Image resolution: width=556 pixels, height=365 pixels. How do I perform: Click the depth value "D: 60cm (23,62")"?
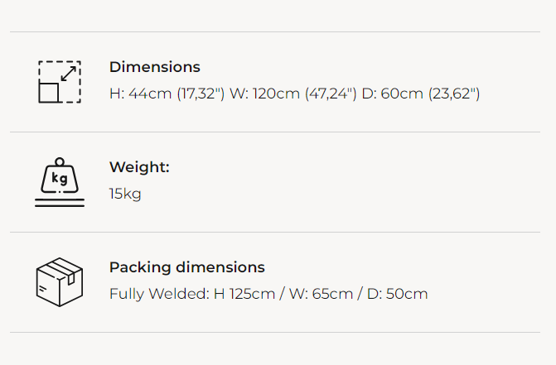click(421, 93)
